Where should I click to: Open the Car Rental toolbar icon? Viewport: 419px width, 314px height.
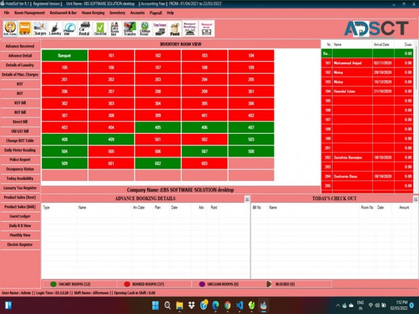[x=85, y=28]
